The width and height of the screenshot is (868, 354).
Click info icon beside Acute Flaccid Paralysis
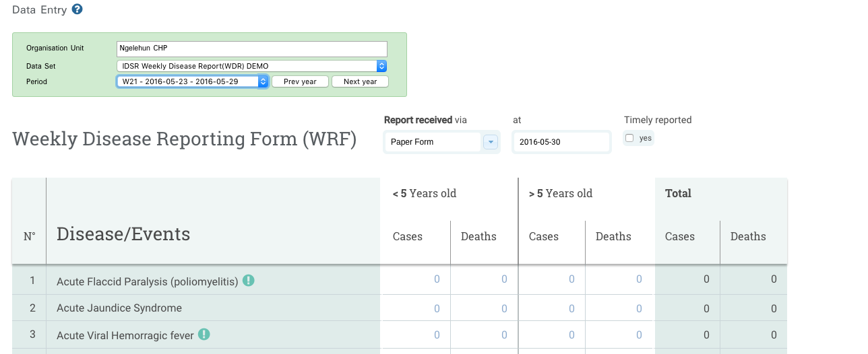point(249,281)
